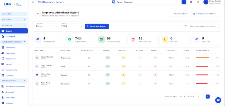Image resolution: width=225 pixels, height=106 pixels.
Task: Click Priya Sharma's avatar letter P
Action: coord(37,66)
